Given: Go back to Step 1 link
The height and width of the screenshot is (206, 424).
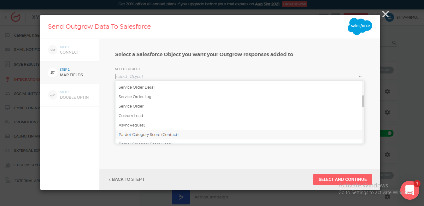Looking at the screenshot, I should [126, 180].
